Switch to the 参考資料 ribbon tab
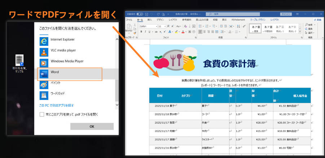This screenshot has height=158, width=325. point(187,20)
